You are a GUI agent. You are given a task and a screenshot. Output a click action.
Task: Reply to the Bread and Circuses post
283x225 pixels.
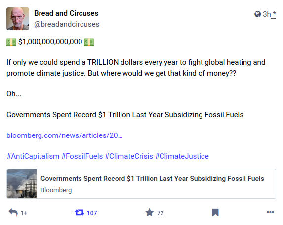[13, 212]
